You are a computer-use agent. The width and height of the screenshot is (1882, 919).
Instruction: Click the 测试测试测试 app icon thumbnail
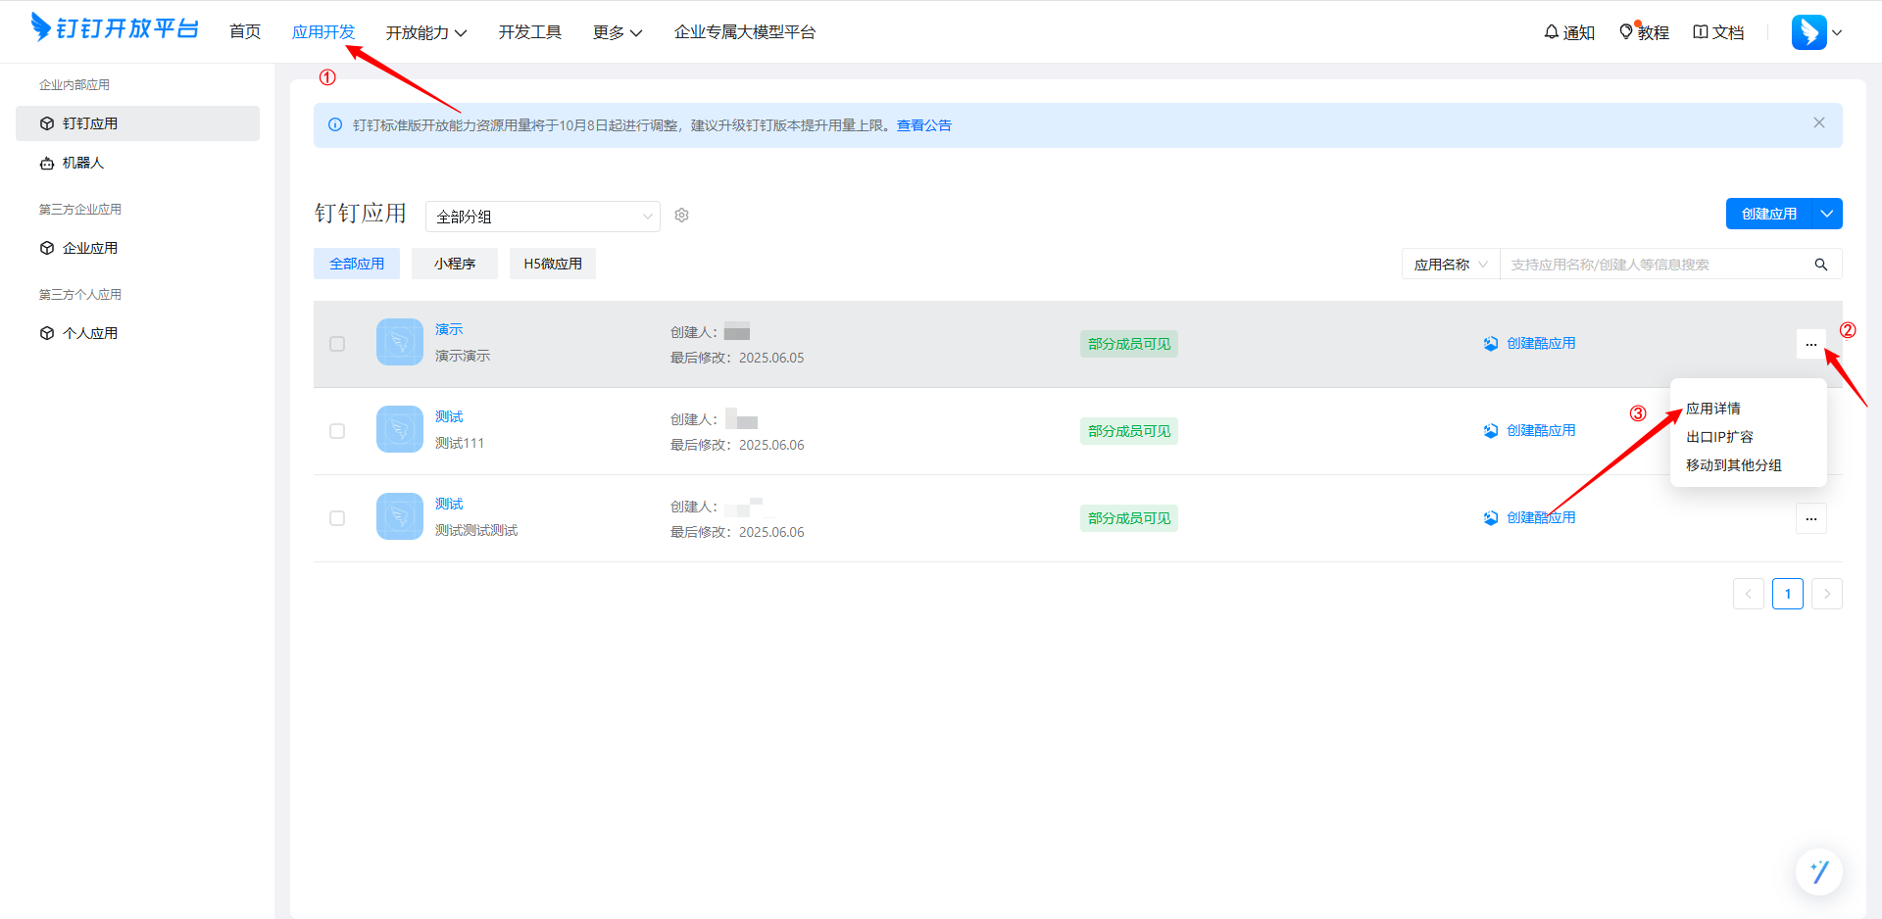(400, 516)
